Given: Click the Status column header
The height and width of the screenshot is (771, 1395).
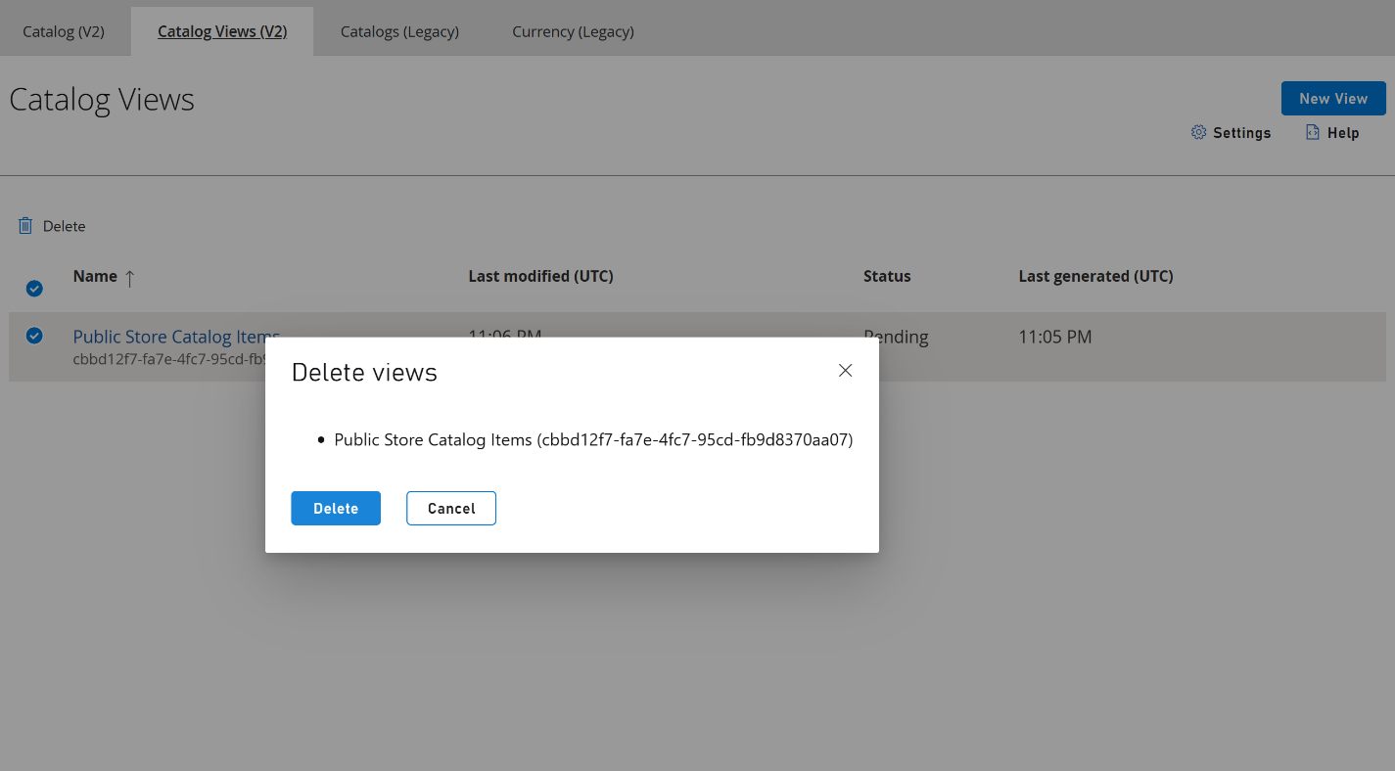Looking at the screenshot, I should click(x=887, y=276).
